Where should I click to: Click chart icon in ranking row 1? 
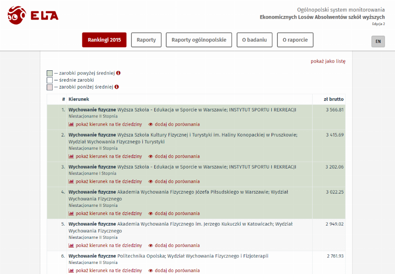(x=71, y=124)
